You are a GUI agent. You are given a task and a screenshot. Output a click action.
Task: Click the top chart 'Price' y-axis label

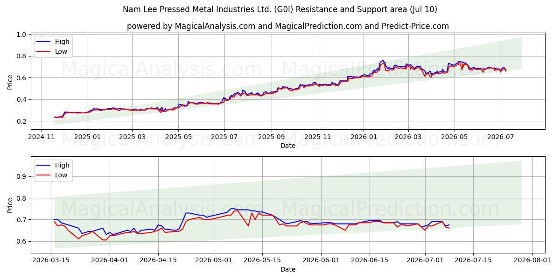tap(10, 82)
